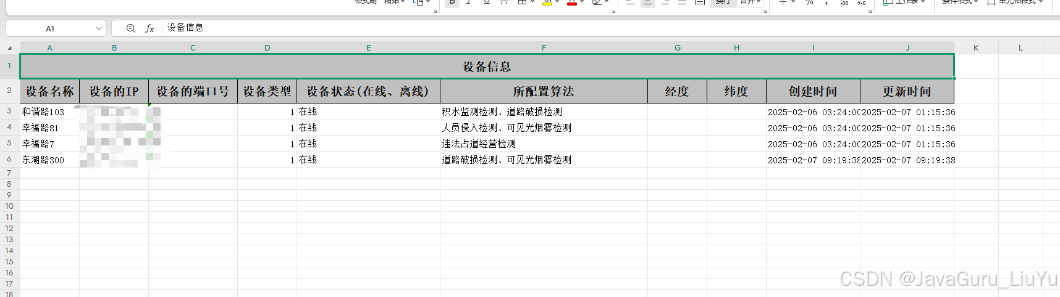Click the 纬度 header cell
Screen dimensions: 1060x297
tap(736, 91)
